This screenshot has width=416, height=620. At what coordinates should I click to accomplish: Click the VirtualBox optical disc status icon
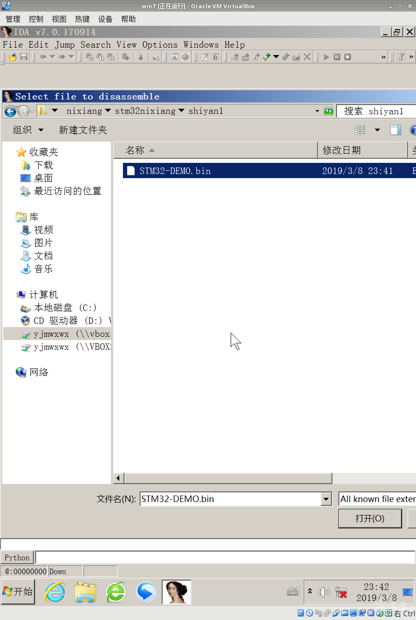310,614
